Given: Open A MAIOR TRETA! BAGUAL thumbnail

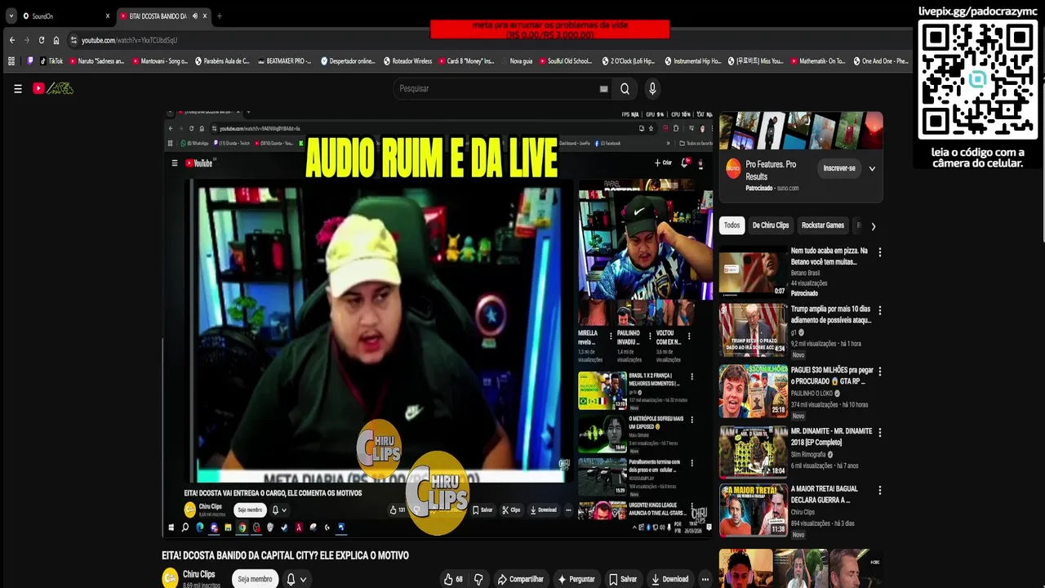Looking at the screenshot, I should 753,510.
